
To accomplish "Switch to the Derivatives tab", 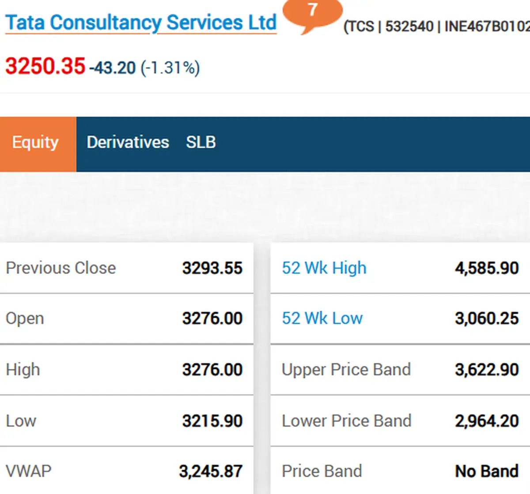I will coord(128,142).
